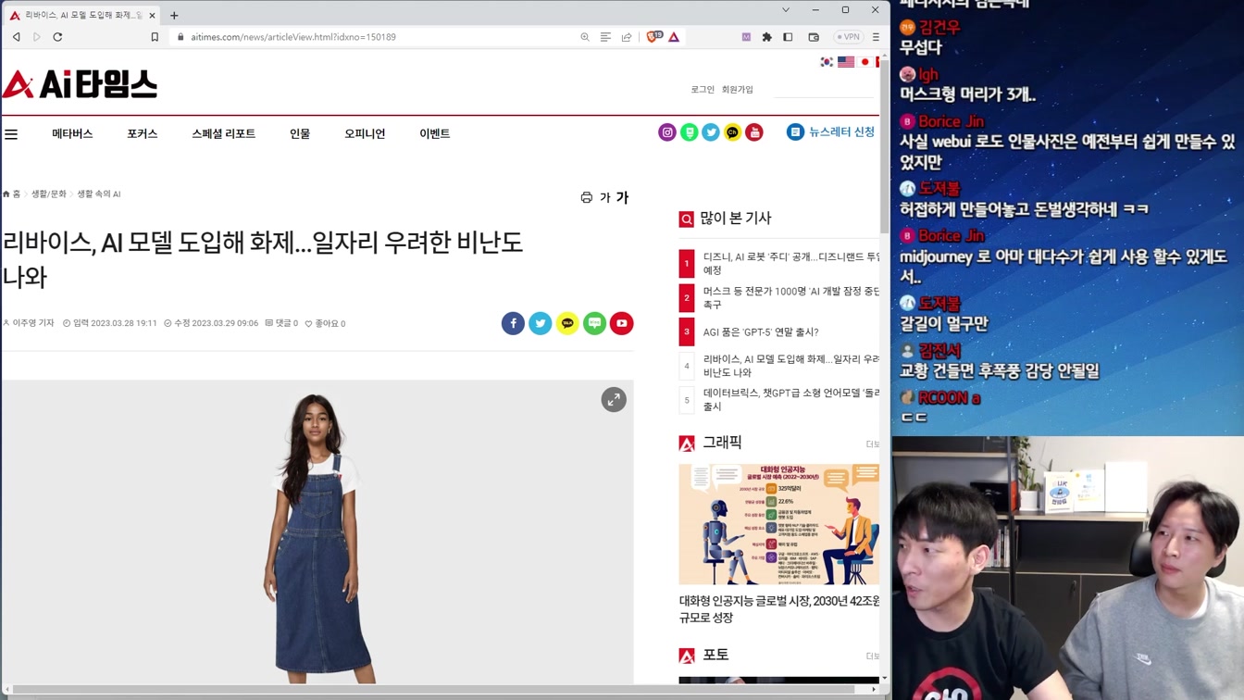Switch site language with Korean flag

coord(827,62)
